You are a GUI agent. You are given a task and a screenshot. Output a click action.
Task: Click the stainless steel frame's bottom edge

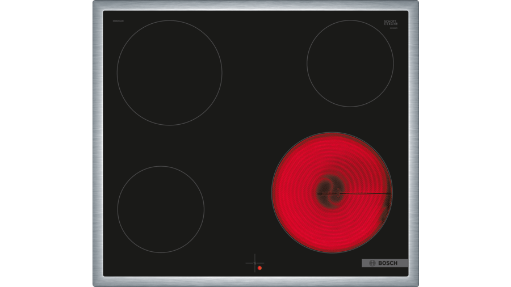click(256, 281)
